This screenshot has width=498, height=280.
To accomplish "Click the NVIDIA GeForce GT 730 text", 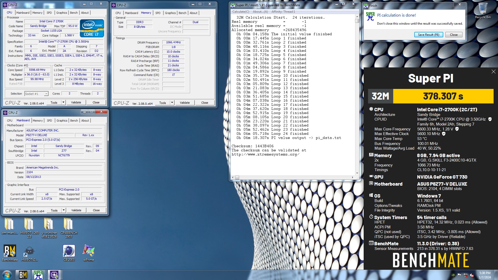I will coord(442,177).
